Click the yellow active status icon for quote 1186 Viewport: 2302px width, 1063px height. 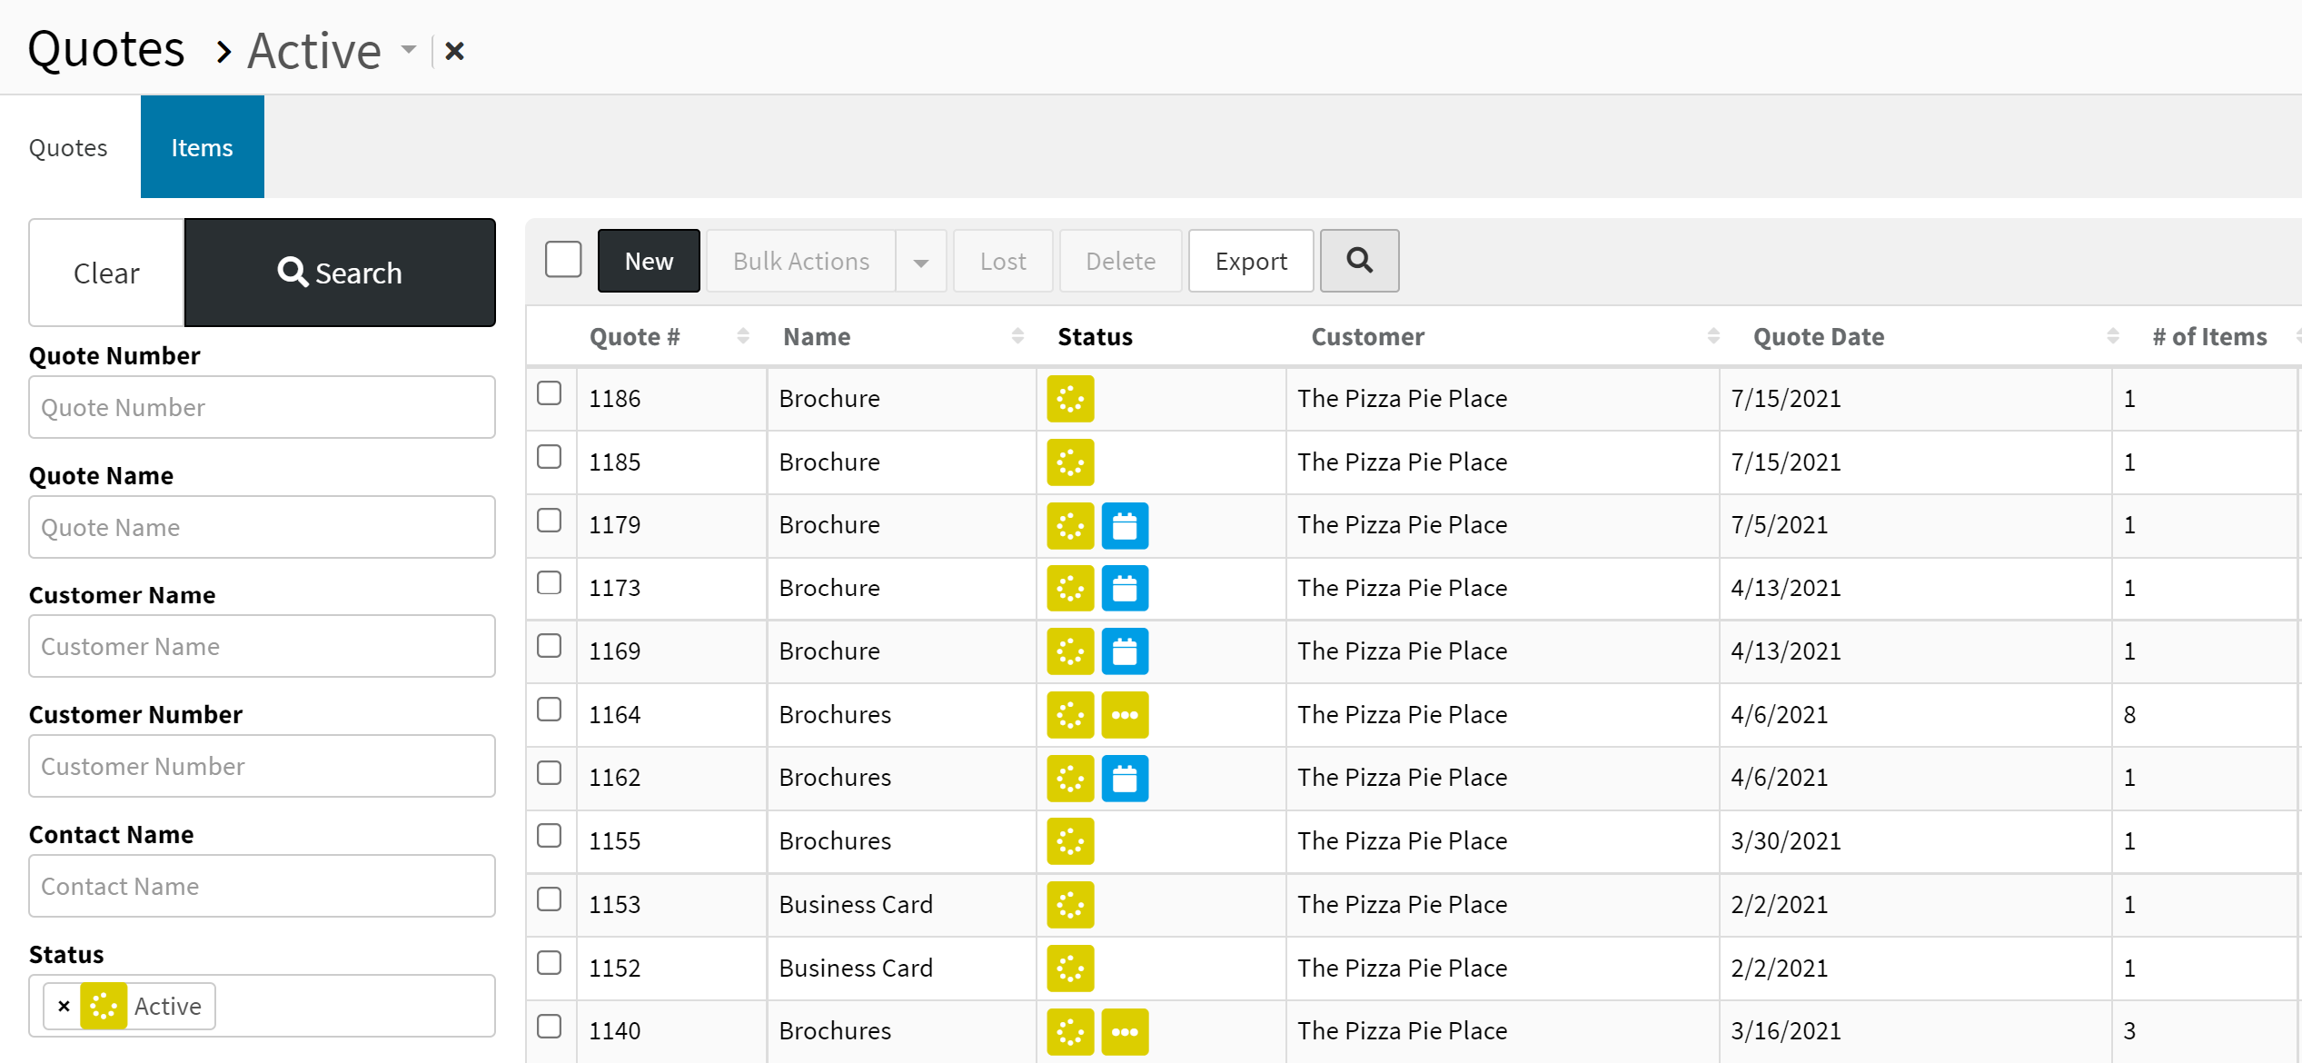pyautogui.click(x=1069, y=399)
